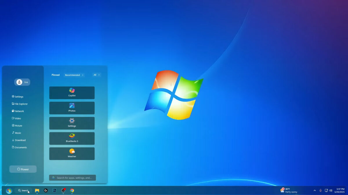
Task: Launch the Photos app
Action: [72, 108]
